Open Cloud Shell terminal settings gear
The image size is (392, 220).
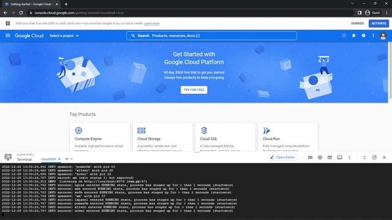(320, 158)
